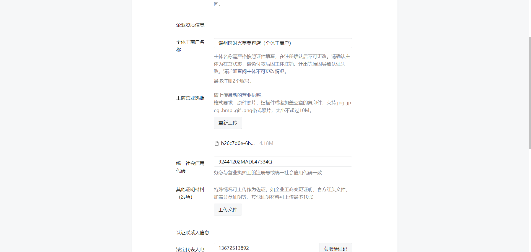Click the 请上传最新的营业执照 instruction text
This screenshot has height=252, width=531.
pos(238,95)
